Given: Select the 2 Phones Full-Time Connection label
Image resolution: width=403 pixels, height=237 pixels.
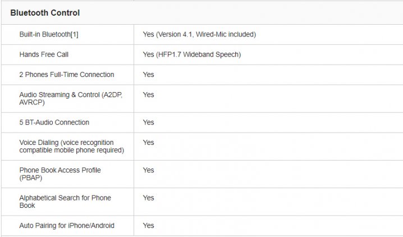Looking at the screenshot, I should click(67, 75).
